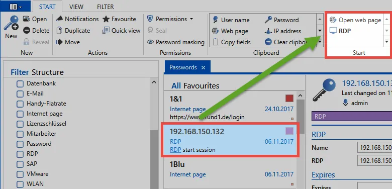The width and height of the screenshot is (392, 189).
Task: Expand the Start gallery more arrow
Action: (x=386, y=42)
